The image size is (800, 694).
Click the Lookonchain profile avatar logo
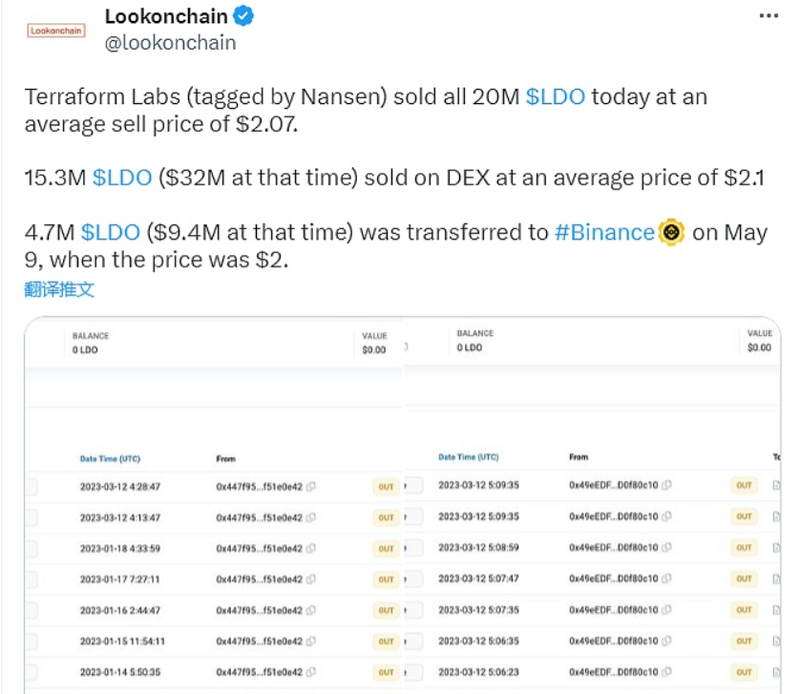(56, 31)
